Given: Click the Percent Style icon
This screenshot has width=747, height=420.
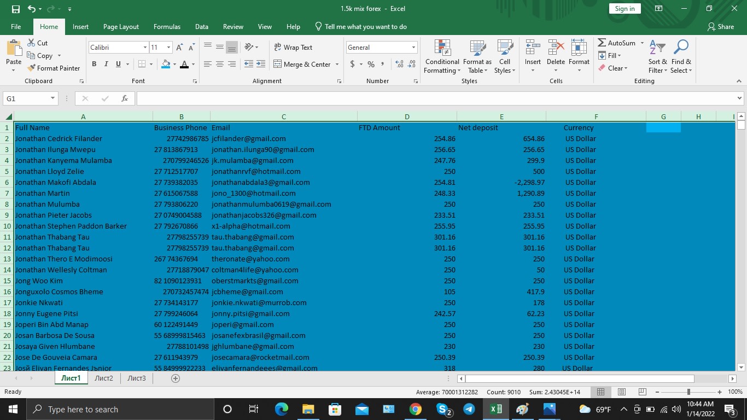Looking at the screenshot, I should click(370, 64).
